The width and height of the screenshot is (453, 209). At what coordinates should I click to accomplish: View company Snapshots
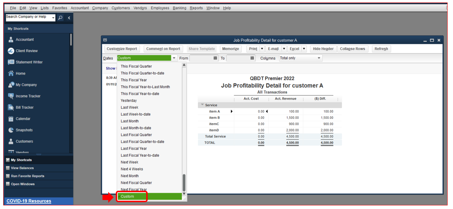pos(23,130)
